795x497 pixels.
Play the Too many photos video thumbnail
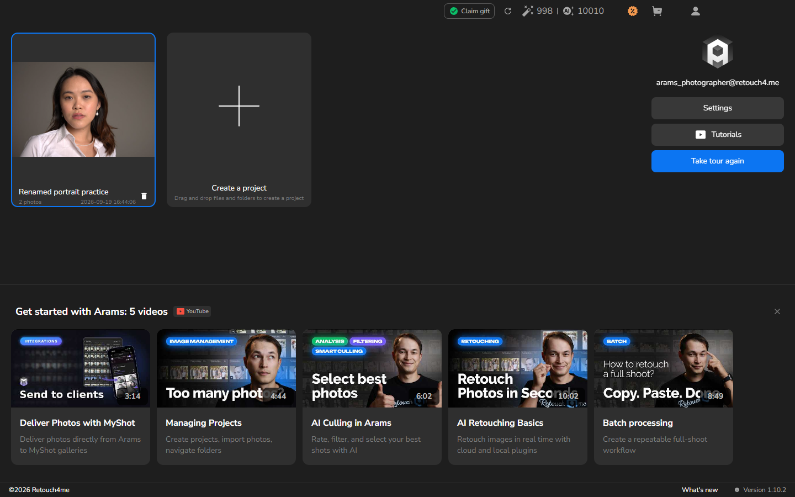click(226, 368)
